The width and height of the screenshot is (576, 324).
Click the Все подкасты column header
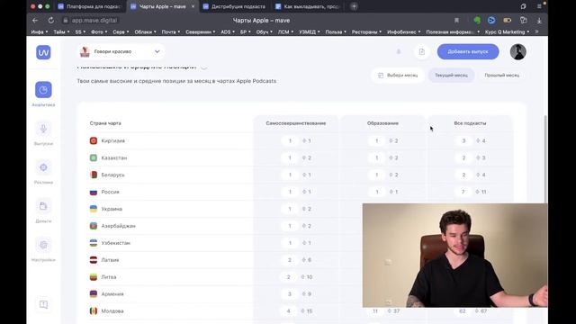[x=470, y=123]
